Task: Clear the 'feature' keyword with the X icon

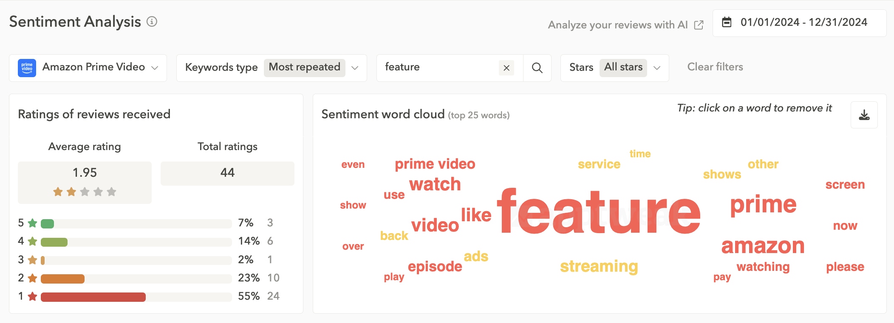Action: point(506,67)
